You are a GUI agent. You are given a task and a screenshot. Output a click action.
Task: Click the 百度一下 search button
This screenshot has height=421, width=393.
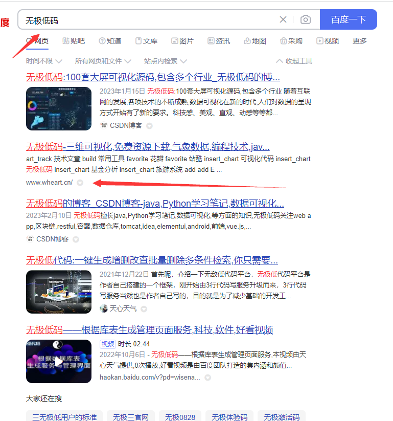[349, 19]
